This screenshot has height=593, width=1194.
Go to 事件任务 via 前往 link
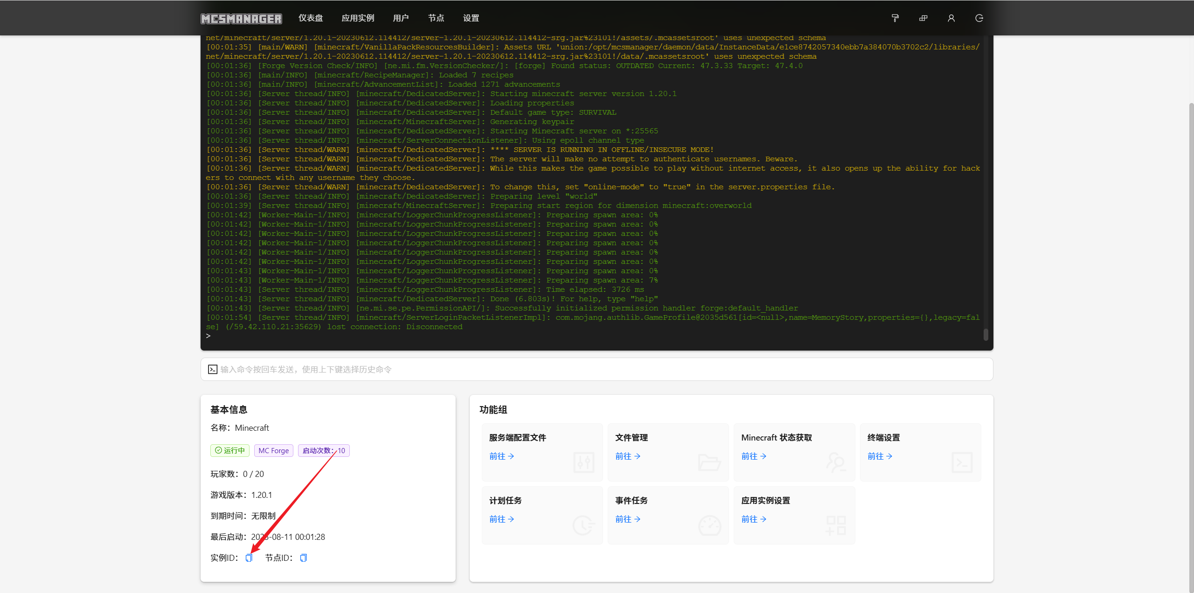pyautogui.click(x=628, y=519)
